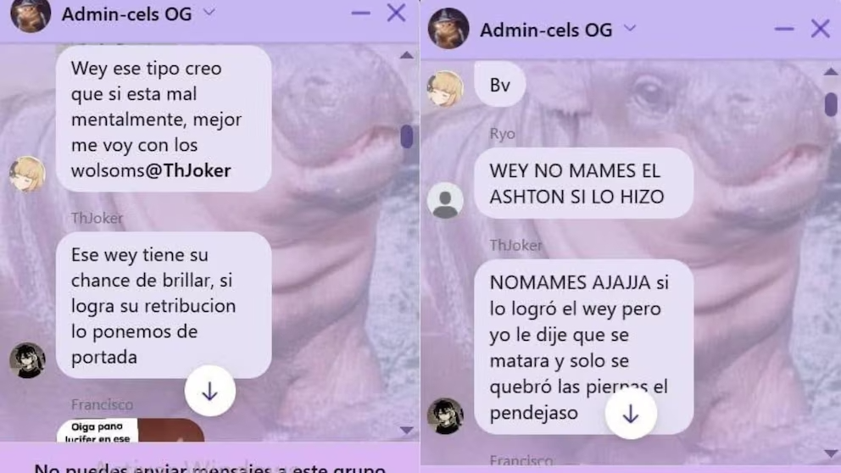Jump to latest messages in right chat

(631, 414)
